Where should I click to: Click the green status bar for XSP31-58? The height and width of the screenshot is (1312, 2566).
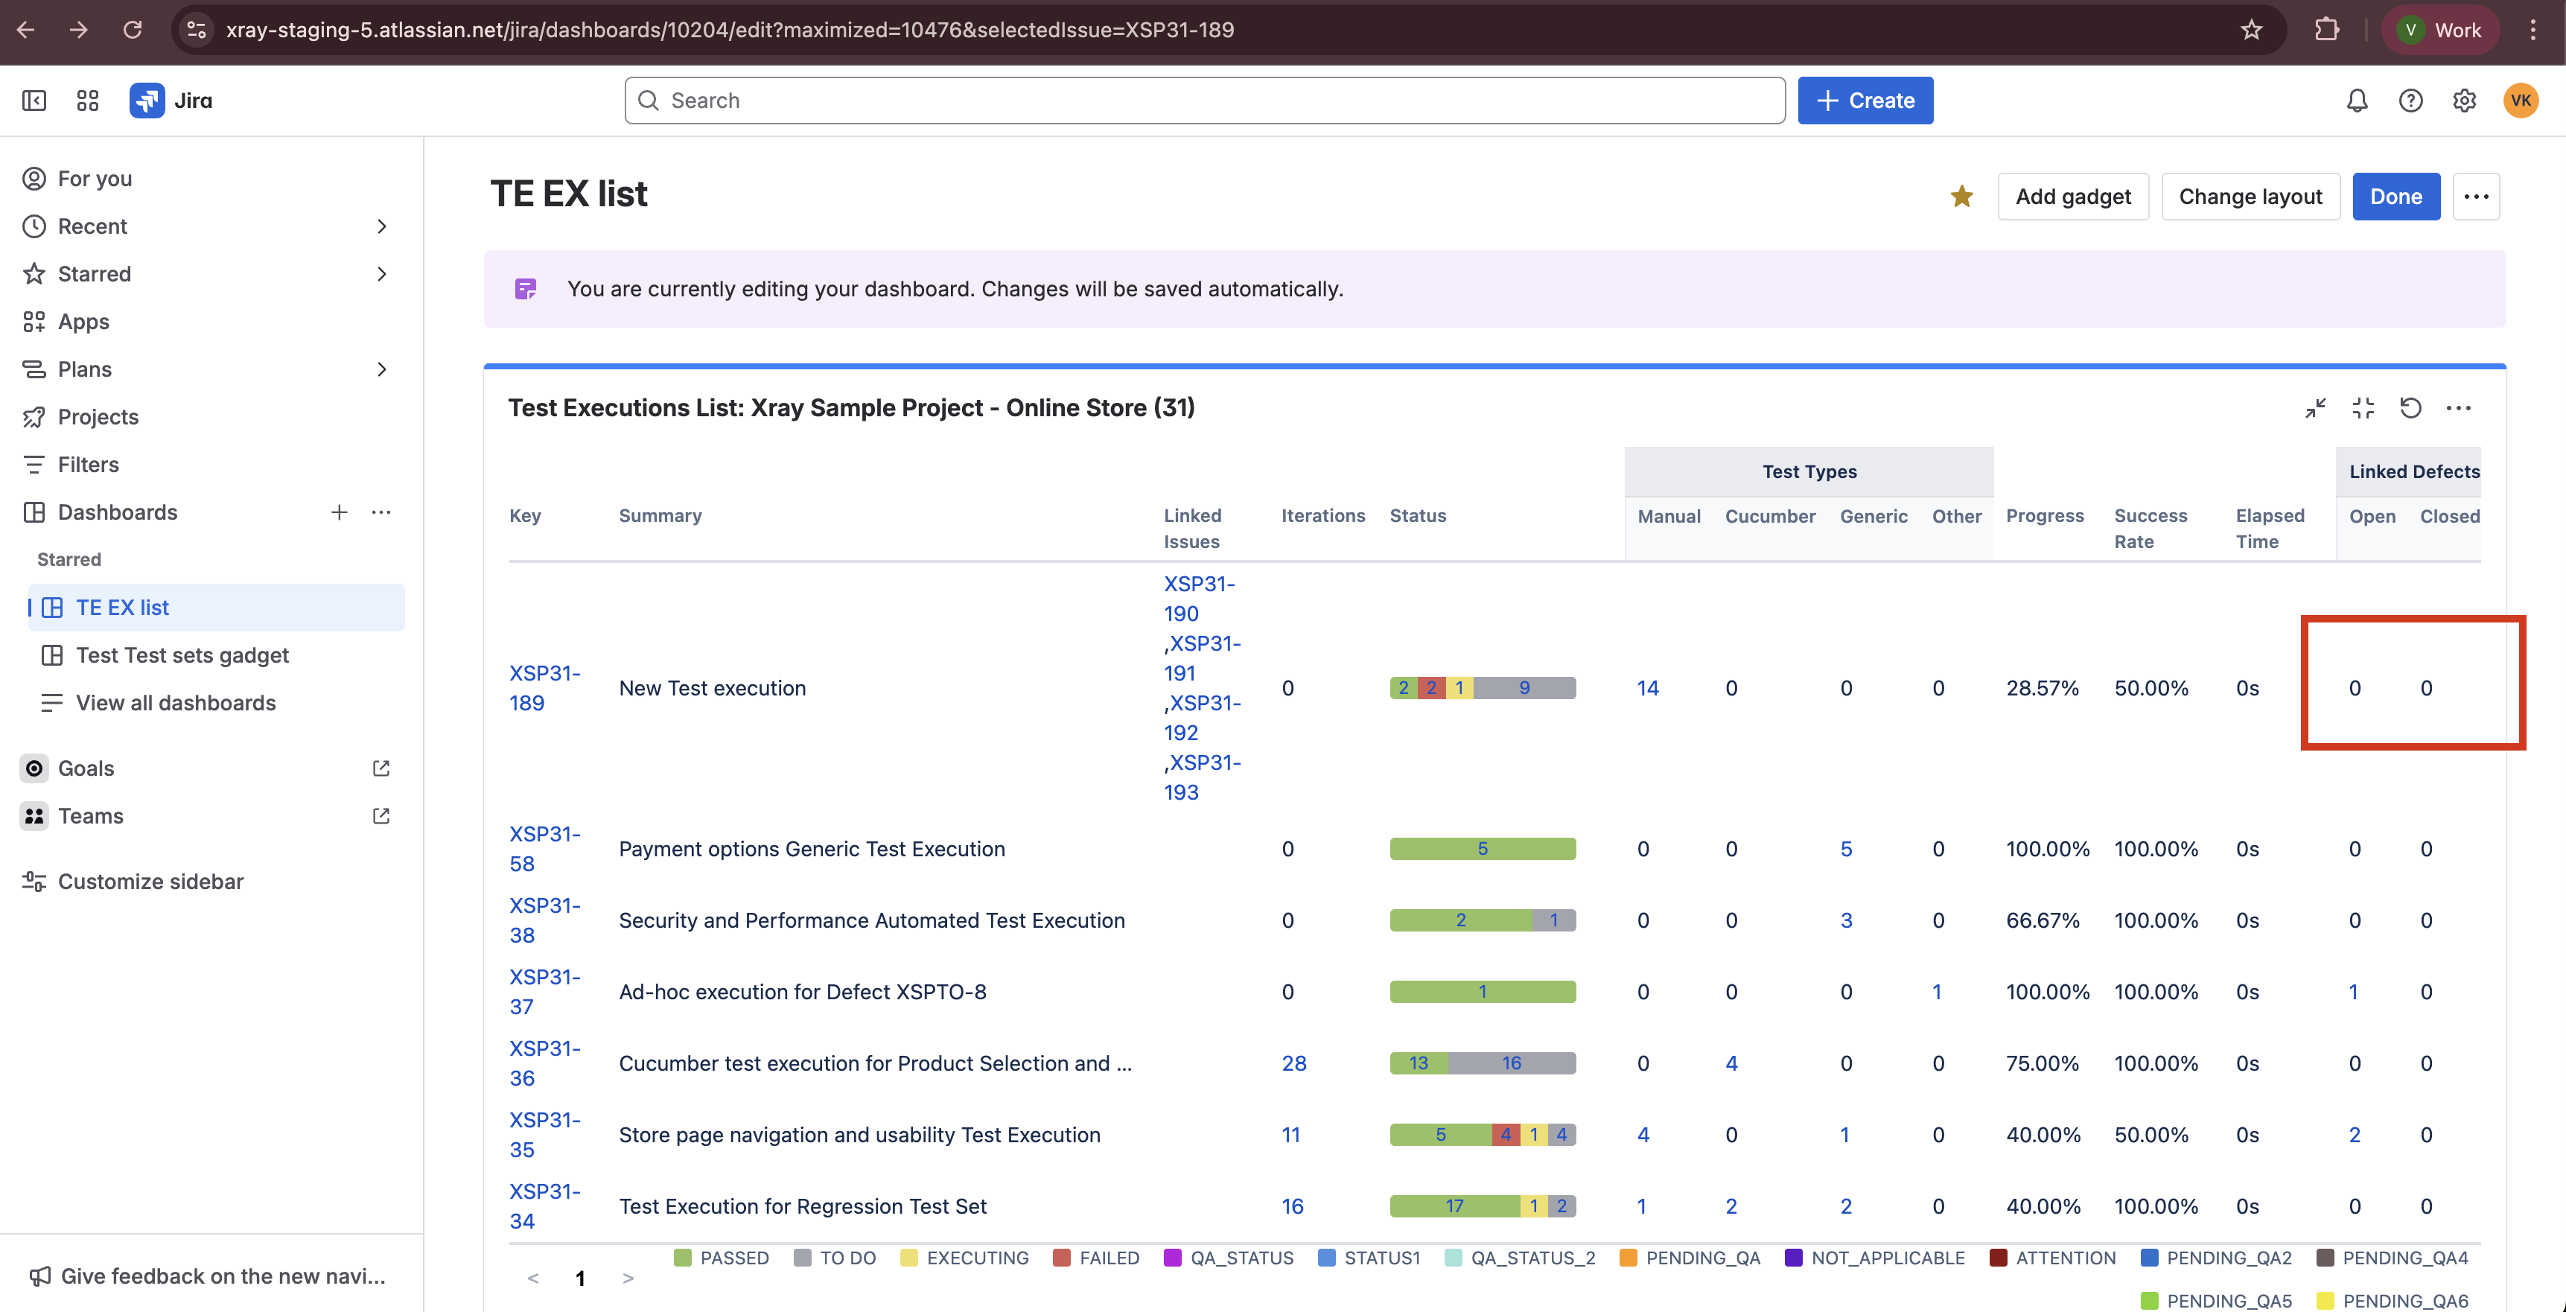click(x=1481, y=849)
